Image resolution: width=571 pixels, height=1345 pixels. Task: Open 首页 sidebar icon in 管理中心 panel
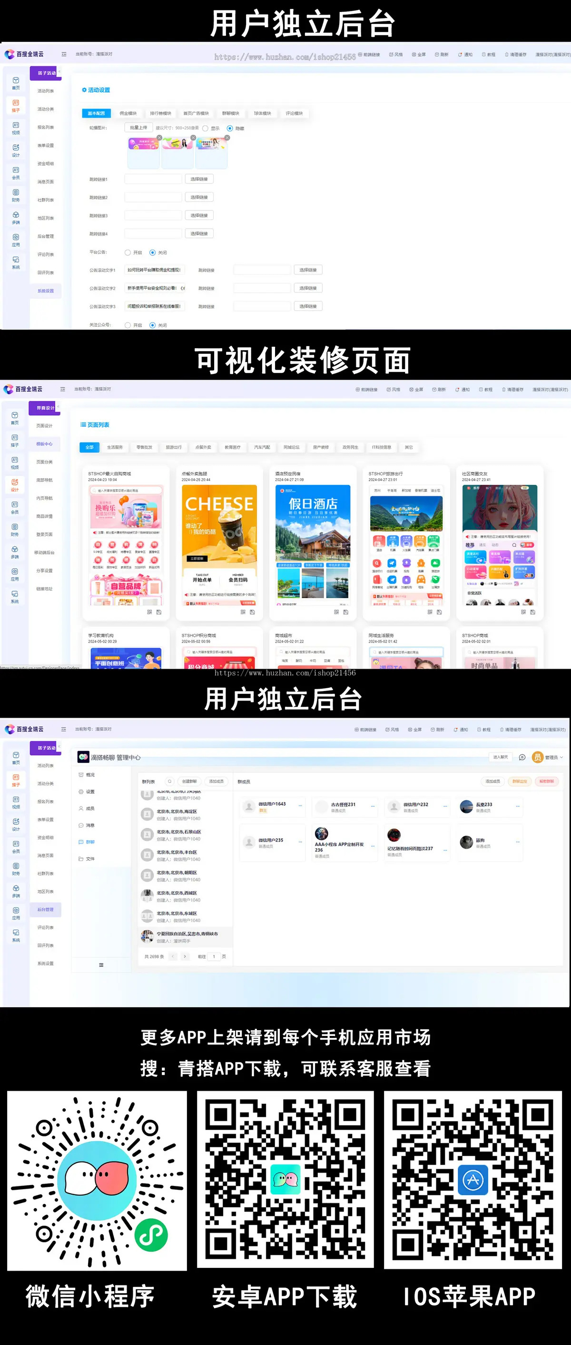(16, 758)
